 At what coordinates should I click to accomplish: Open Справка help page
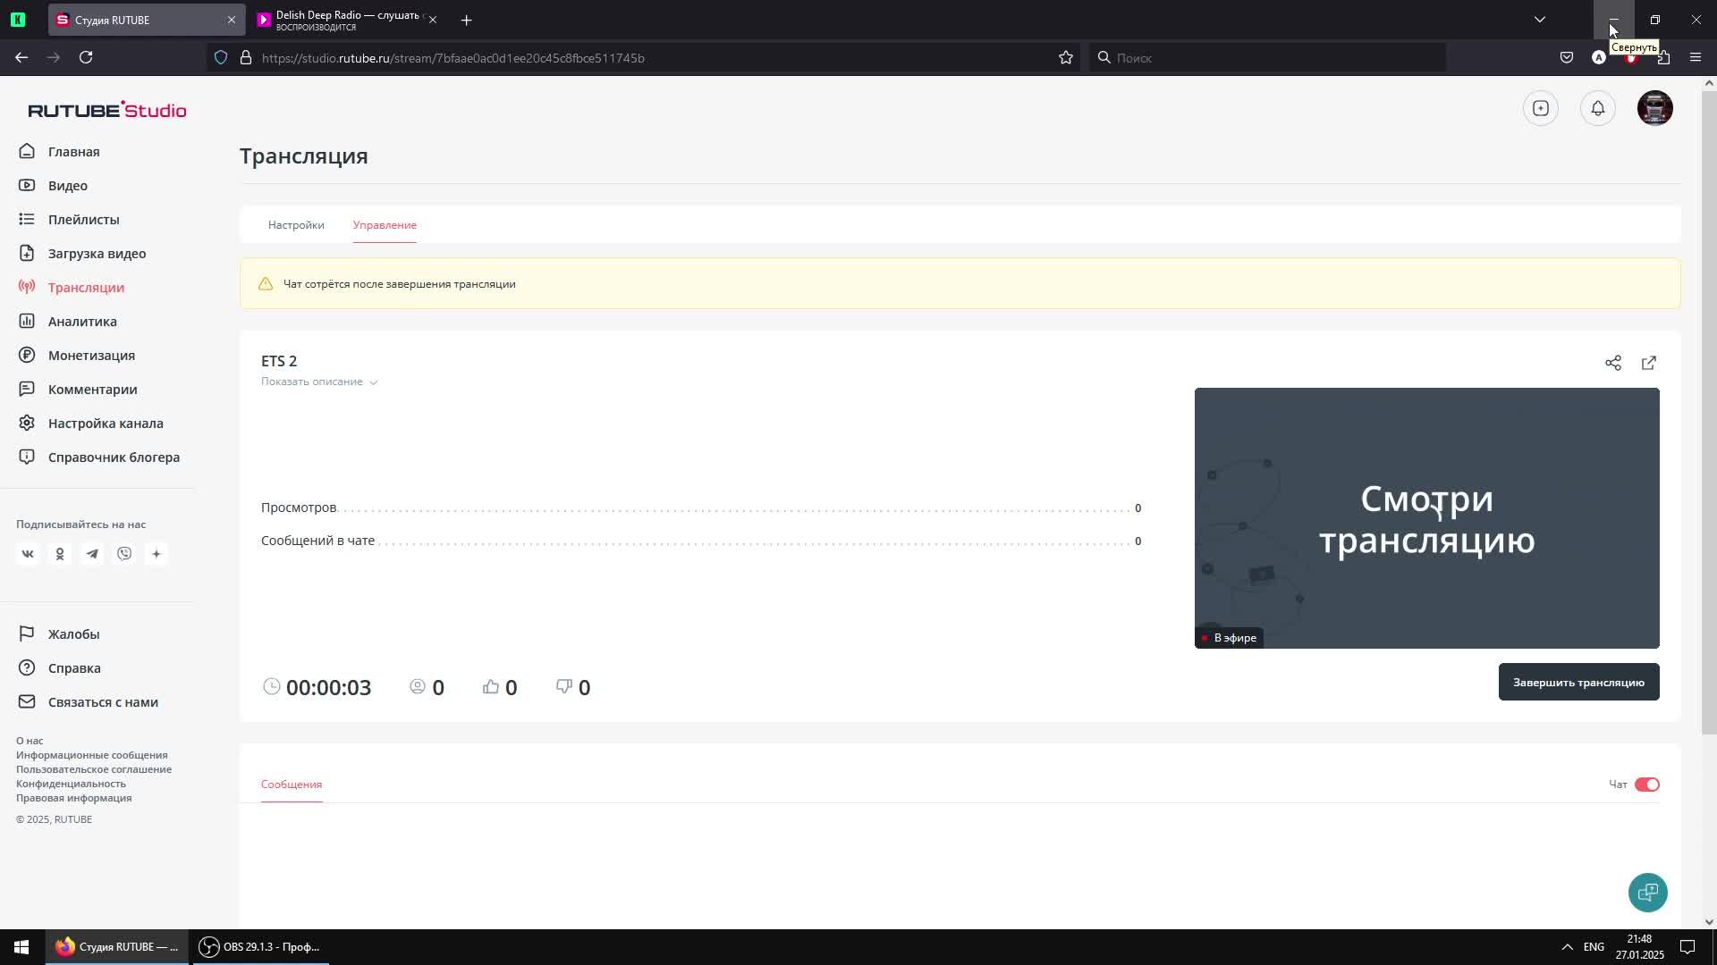[60, 668]
